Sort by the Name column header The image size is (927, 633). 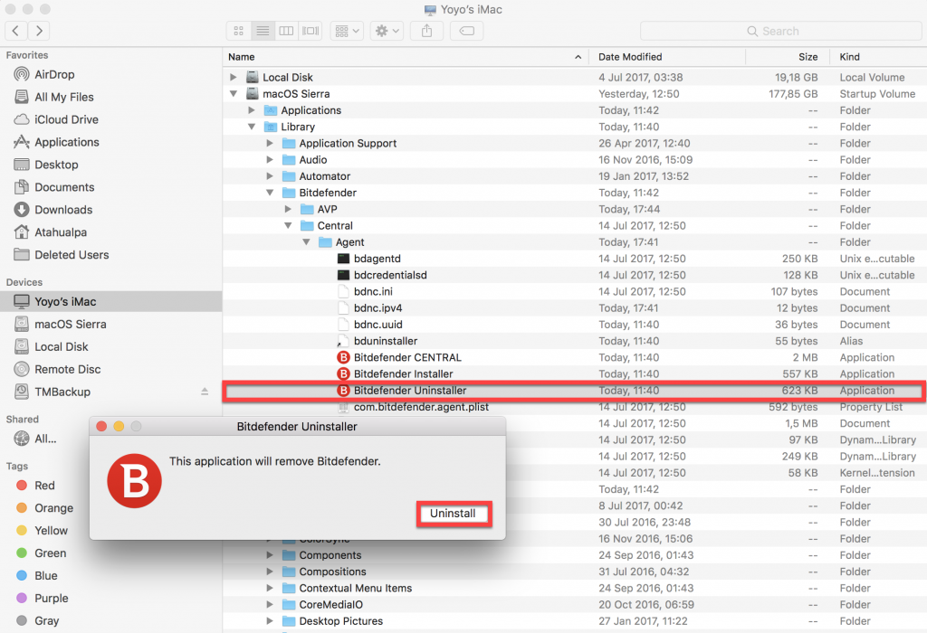[x=406, y=57]
